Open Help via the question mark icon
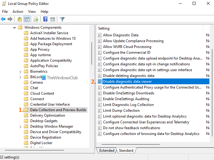Image resolution: width=214 pixels, height=160 pixels. click(45, 19)
